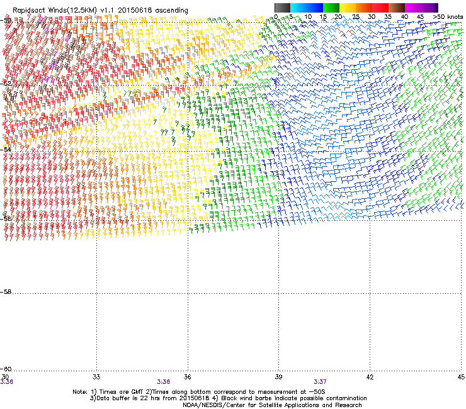Click the longitude label '33'
The height and width of the screenshot is (409, 466).
(96, 377)
